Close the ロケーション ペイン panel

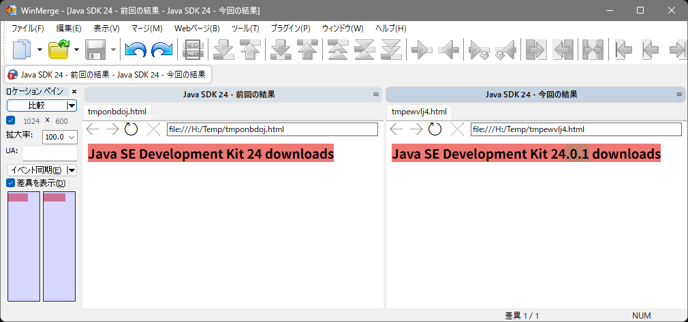click(74, 92)
